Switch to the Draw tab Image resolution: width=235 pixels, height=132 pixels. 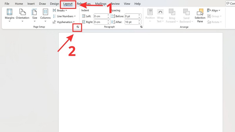[x=42, y=4]
